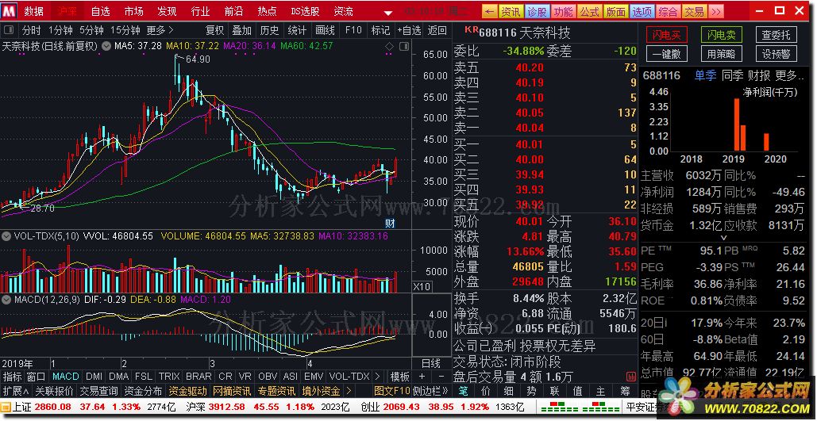Open the 行业 industry menu
This screenshot has height=421, width=817.
click(201, 11)
